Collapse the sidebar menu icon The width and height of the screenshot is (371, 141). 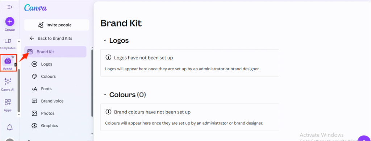[x=10, y=7]
